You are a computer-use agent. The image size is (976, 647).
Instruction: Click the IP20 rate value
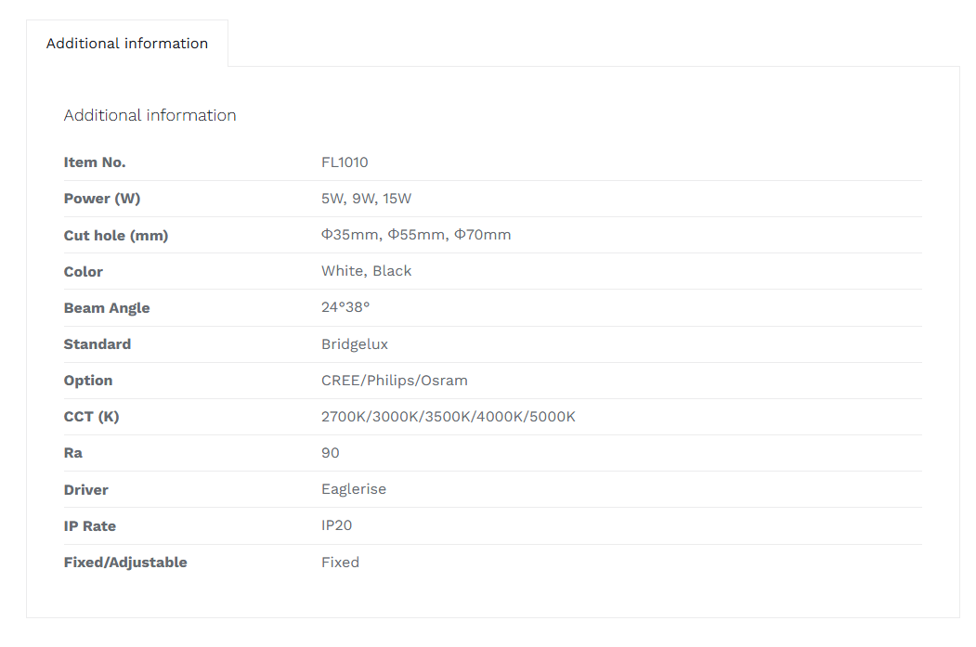click(x=337, y=525)
